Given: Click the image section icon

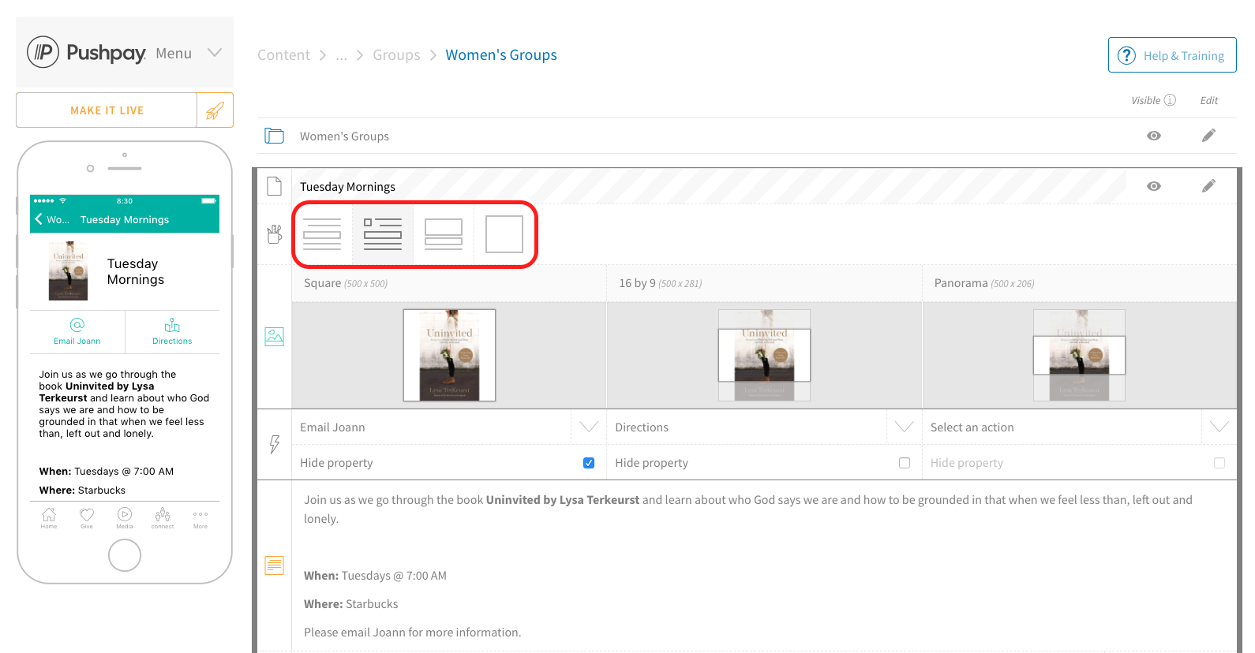Looking at the screenshot, I should click(x=274, y=337).
